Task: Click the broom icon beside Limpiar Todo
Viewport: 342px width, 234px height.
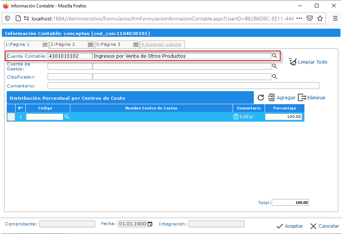Action: [x=293, y=62]
